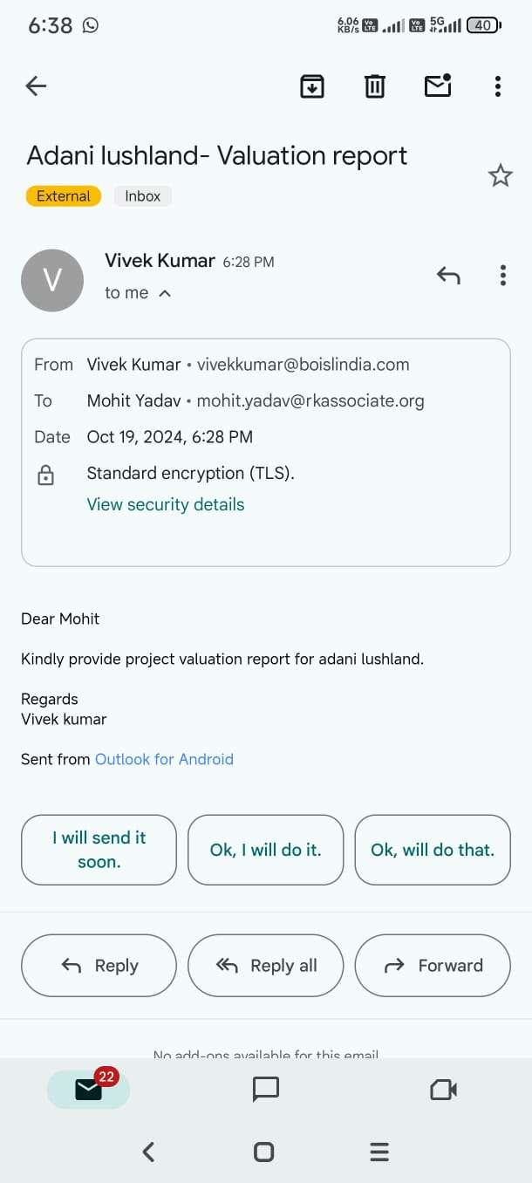The image size is (532, 1183).
Task: Tap the Reply all button
Action: pyautogui.click(x=265, y=965)
